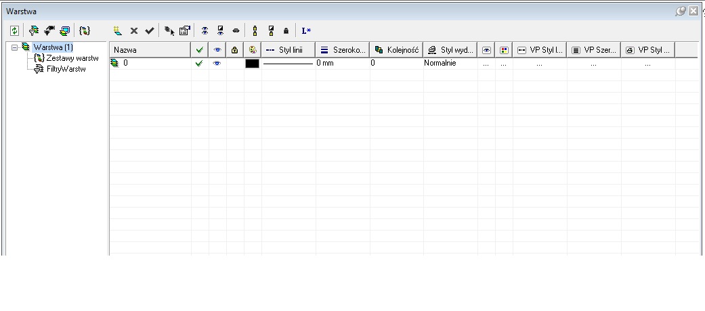Select FiltryWarstw in the tree

click(66, 69)
